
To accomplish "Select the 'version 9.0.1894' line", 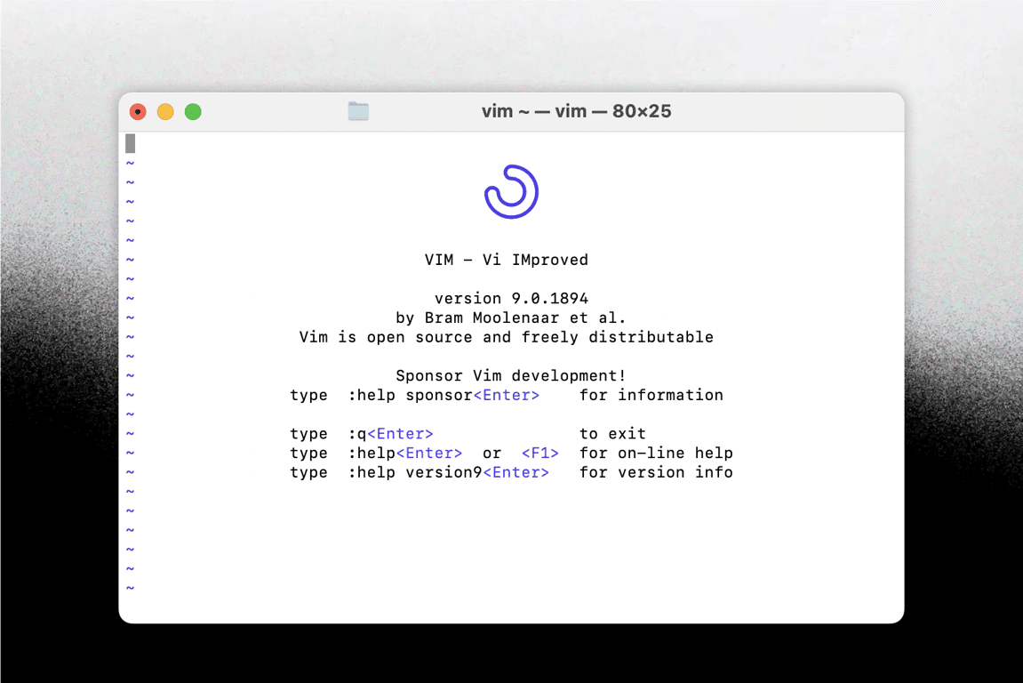I will [x=511, y=299].
